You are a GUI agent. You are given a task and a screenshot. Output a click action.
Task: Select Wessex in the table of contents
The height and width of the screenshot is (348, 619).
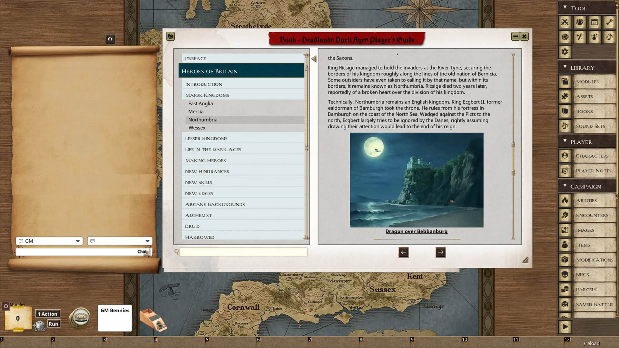pyautogui.click(x=197, y=128)
